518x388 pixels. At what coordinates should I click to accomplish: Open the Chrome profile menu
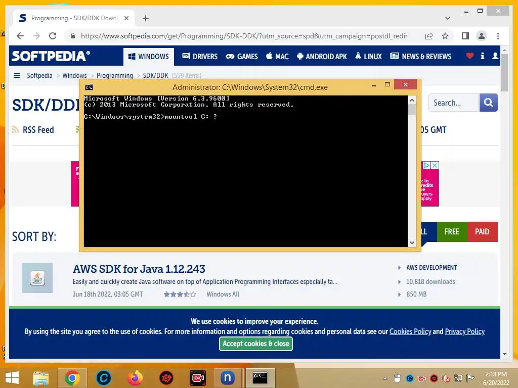pyautogui.click(x=482, y=36)
